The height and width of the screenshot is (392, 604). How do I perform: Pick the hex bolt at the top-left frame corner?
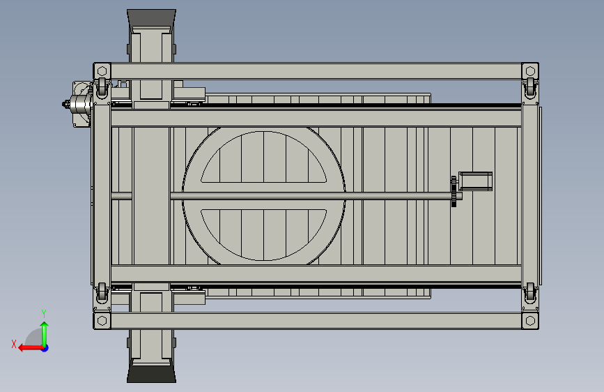tap(102, 71)
